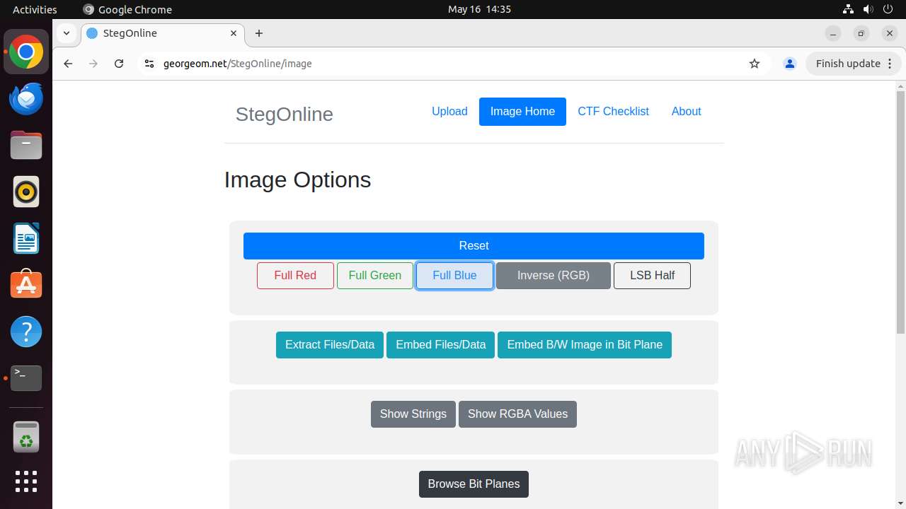This screenshot has width=906, height=509.
Task: Reload the StegOnline page
Action: point(119,64)
